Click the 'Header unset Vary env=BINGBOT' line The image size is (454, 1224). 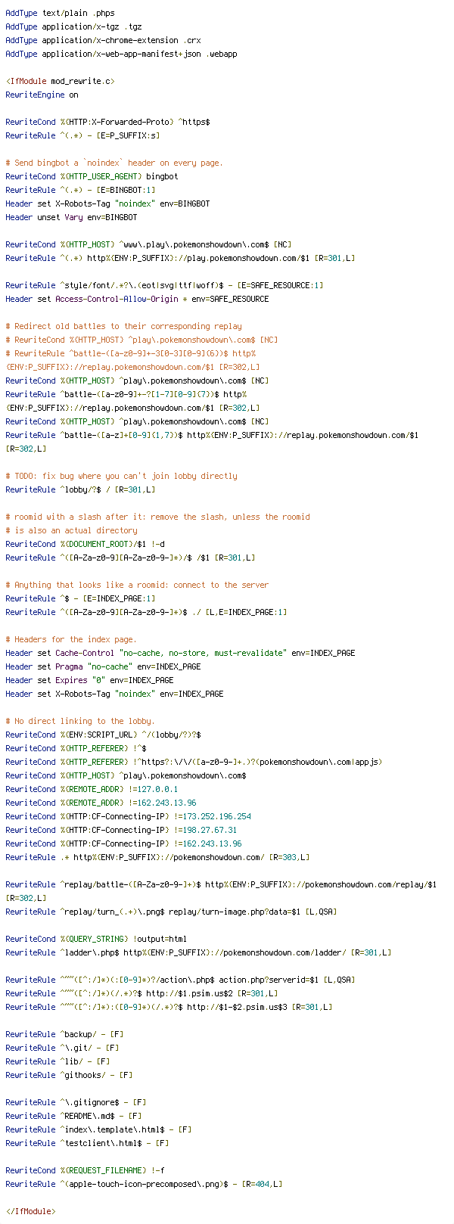pos(71,217)
